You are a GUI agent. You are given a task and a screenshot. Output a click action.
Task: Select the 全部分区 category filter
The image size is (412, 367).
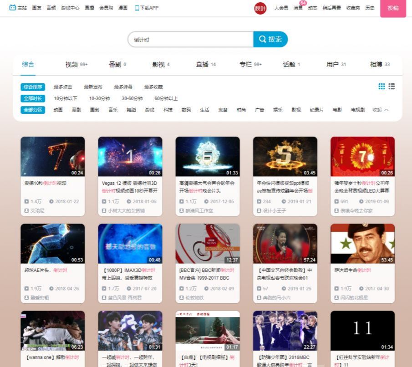tap(33, 110)
